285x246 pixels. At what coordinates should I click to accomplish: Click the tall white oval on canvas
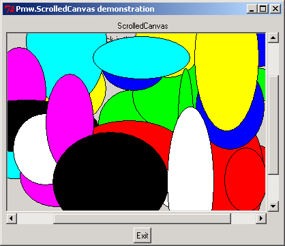coord(190,159)
